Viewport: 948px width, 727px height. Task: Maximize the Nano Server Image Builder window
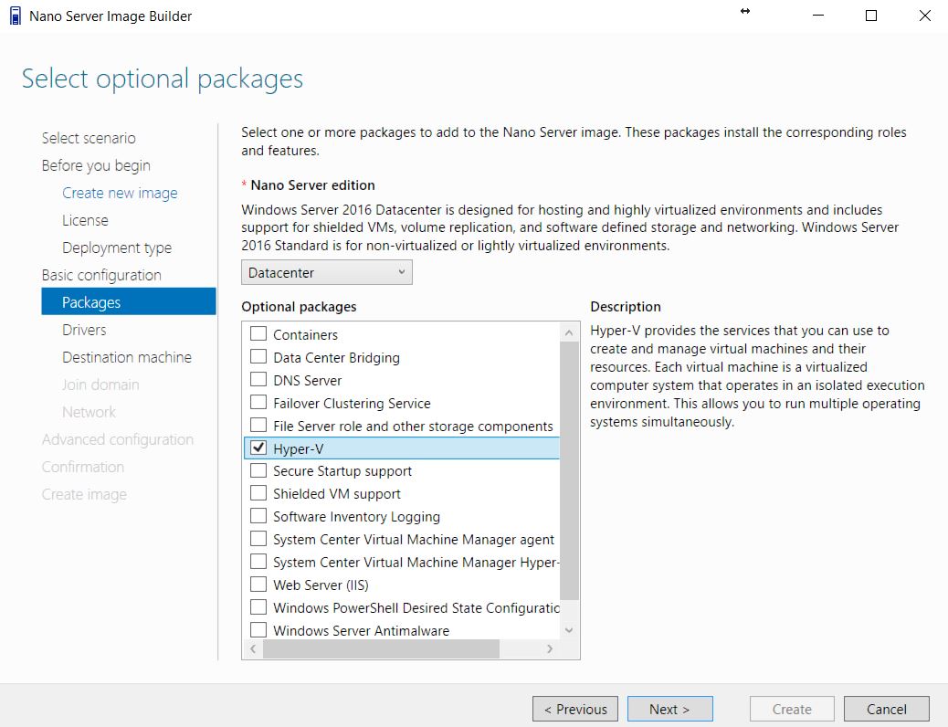871,16
